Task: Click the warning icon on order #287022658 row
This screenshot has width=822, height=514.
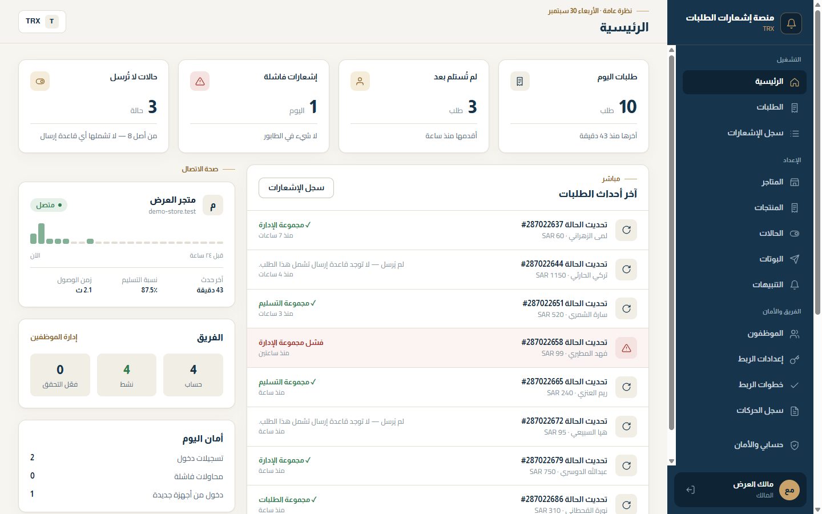Action: 626,348
